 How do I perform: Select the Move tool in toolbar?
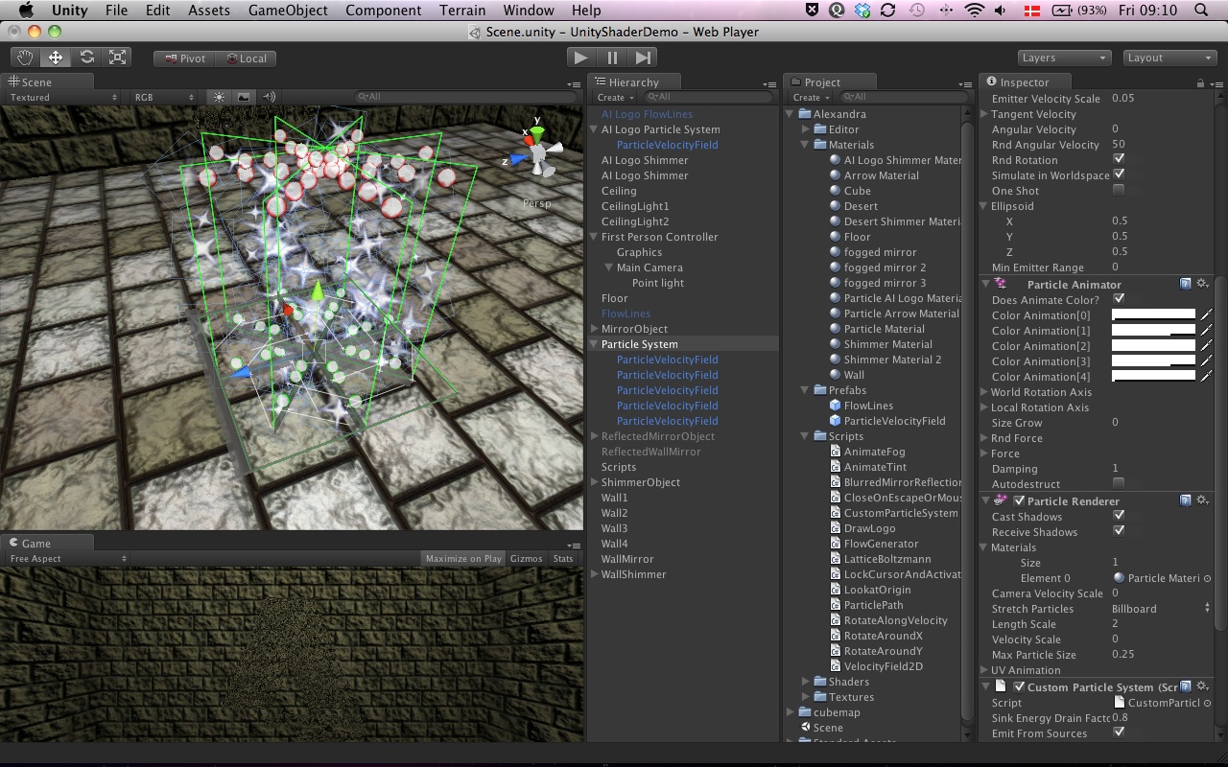coord(56,58)
